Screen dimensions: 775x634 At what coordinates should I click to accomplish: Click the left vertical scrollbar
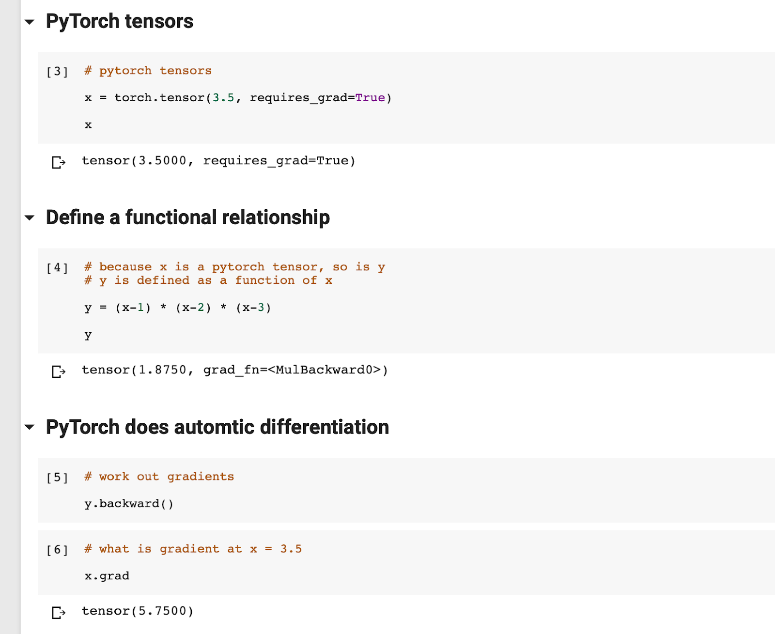click(x=10, y=315)
